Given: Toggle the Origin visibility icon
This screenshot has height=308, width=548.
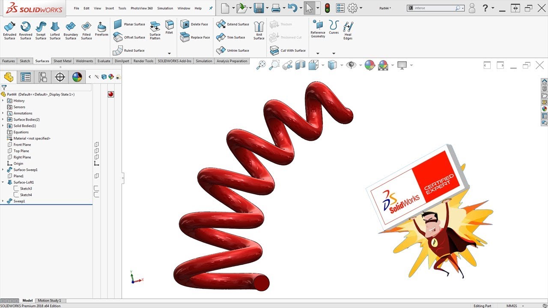Looking at the screenshot, I should pos(97,163).
